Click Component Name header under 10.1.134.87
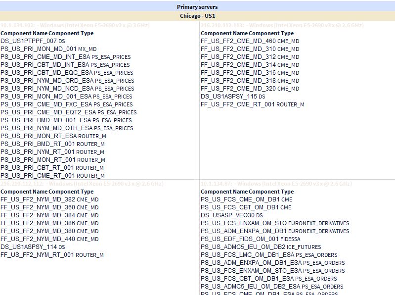Image resolution: width=395 pixels, height=295 pixels. pos(224,192)
